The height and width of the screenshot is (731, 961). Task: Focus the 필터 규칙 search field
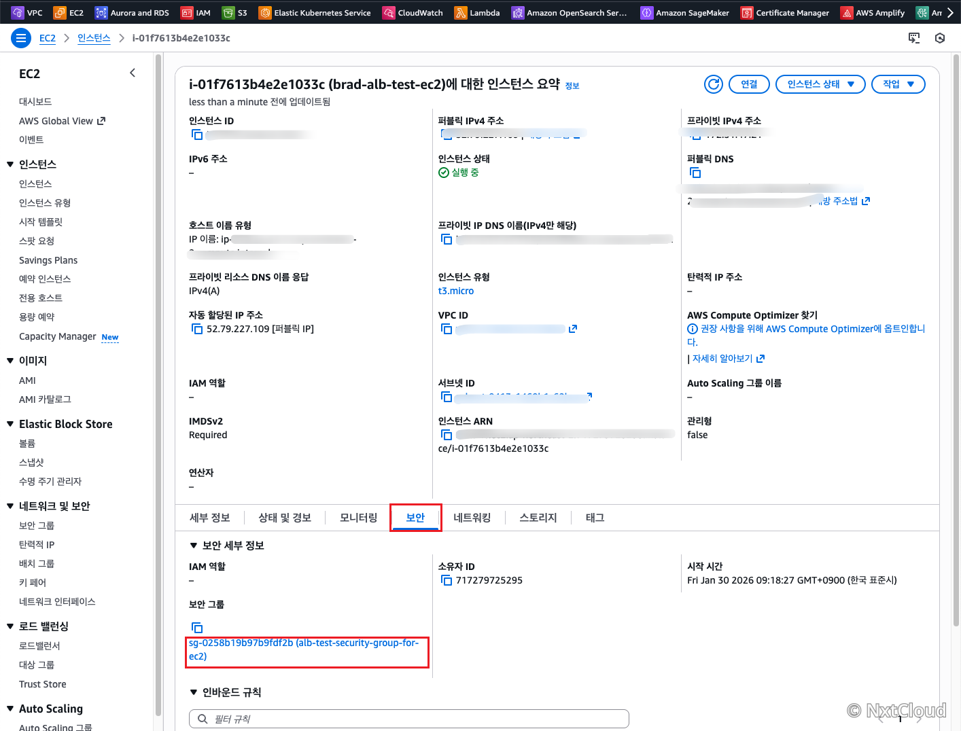point(409,719)
